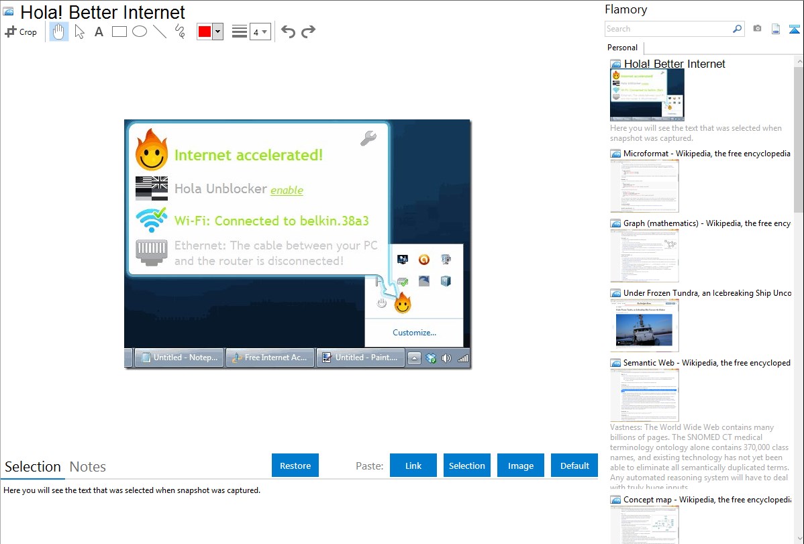This screenshot has width=804, height=544.
Task: Click the flags icon beside Hola Unblocker
Action: click(x=151, y=188)
